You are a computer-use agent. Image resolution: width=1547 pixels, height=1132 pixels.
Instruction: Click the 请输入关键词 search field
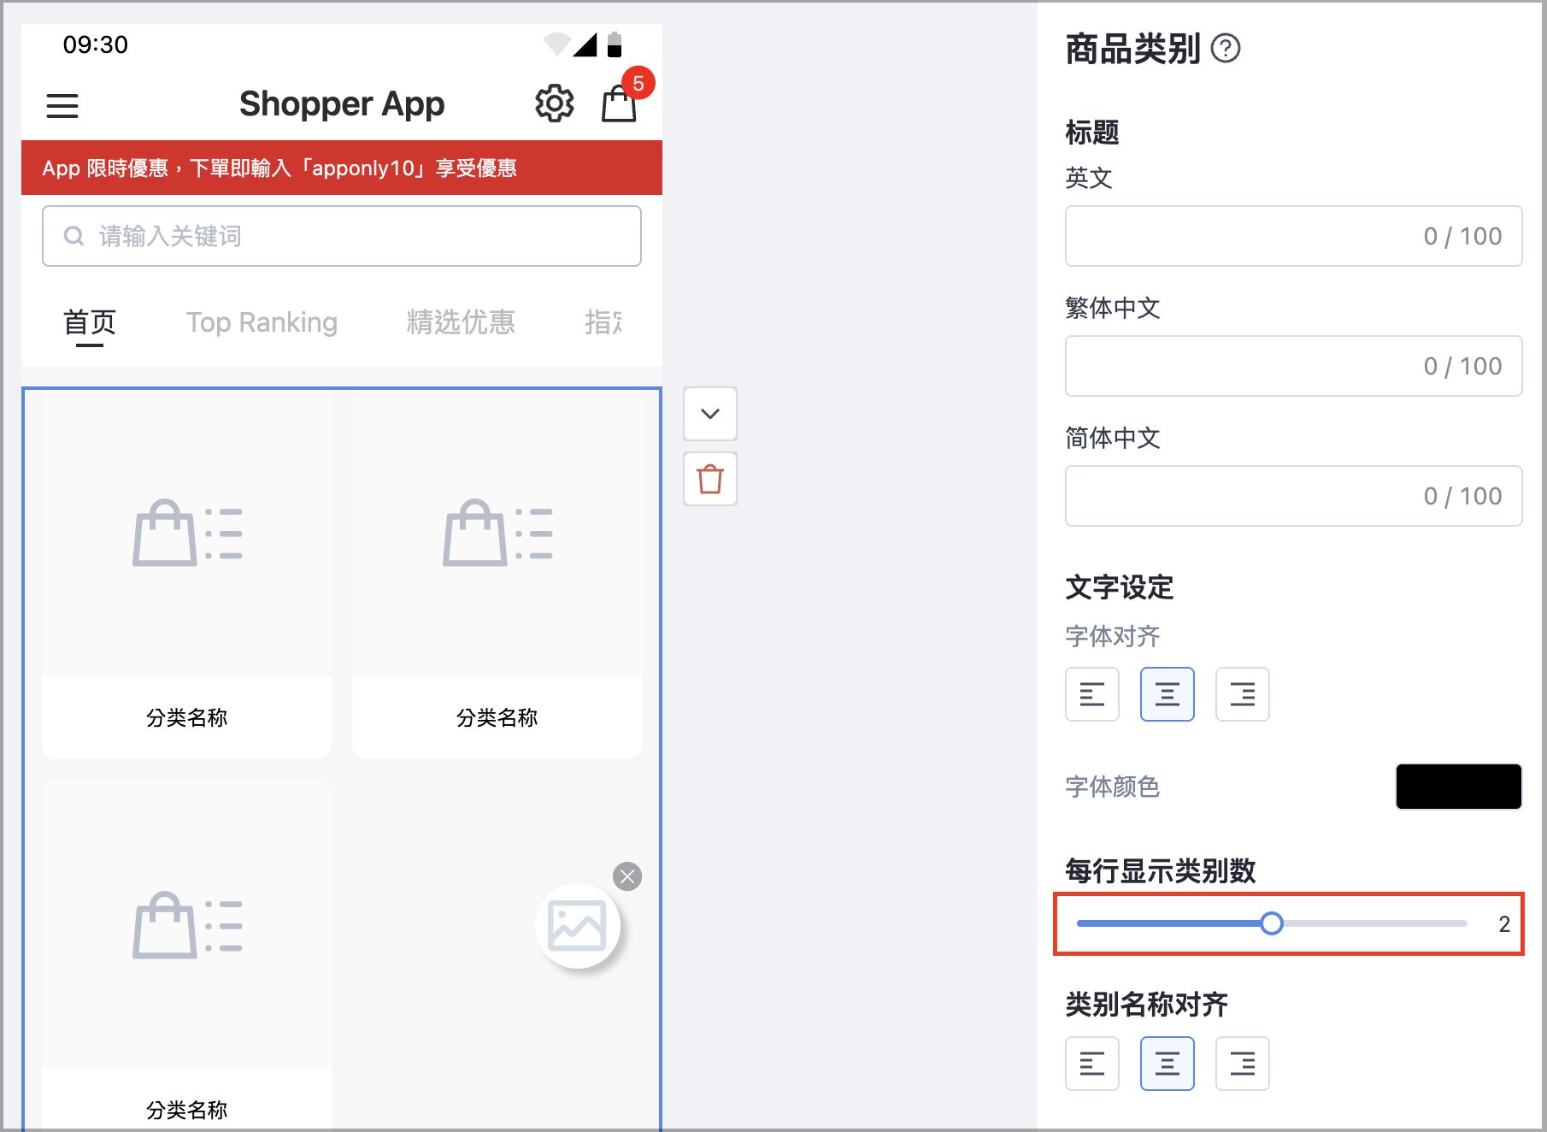coord(342,236)
